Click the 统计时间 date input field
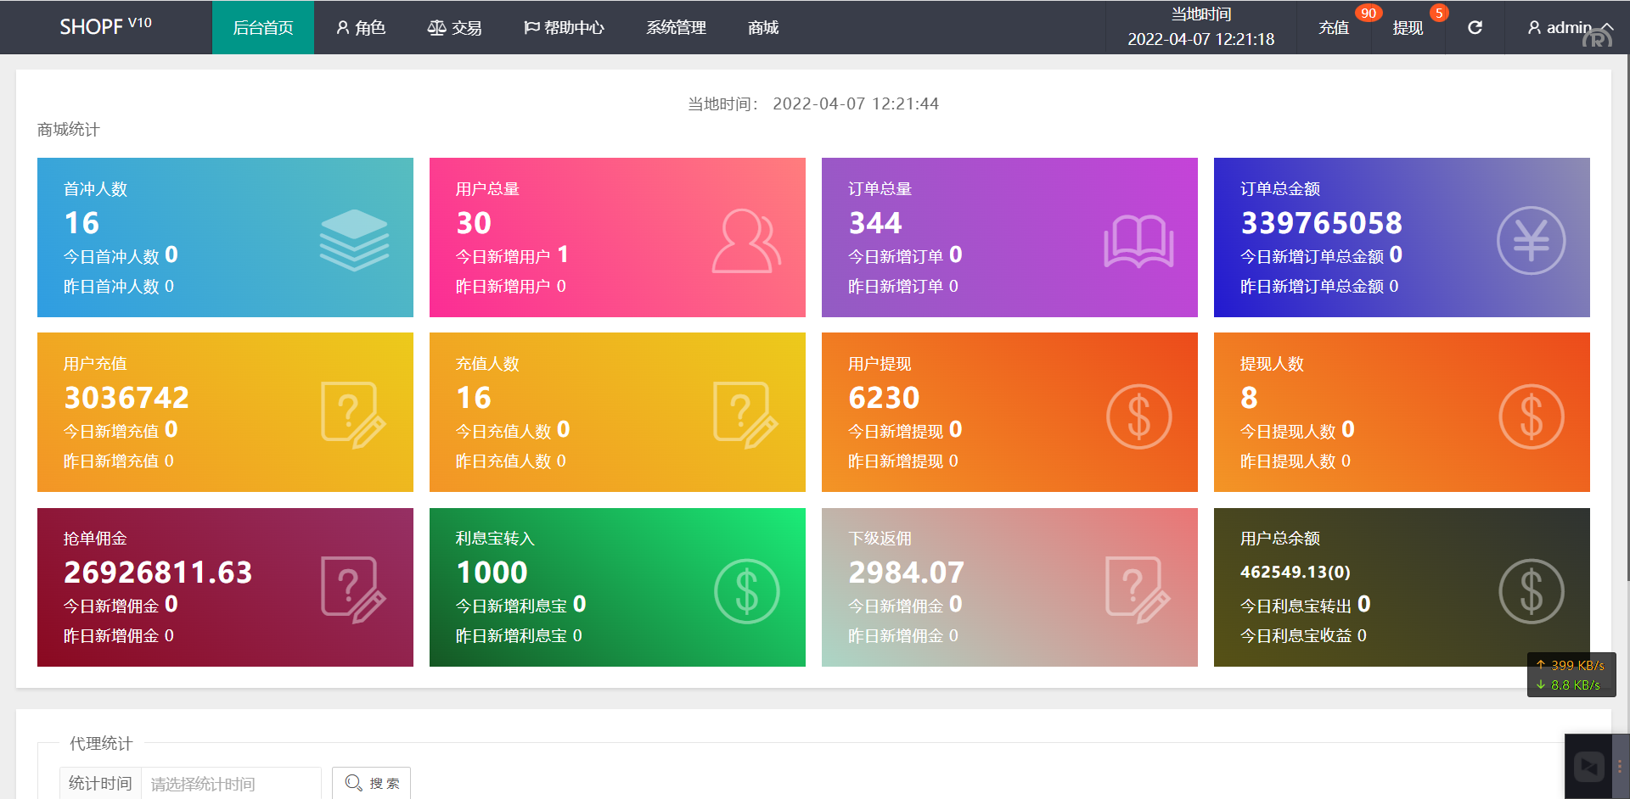Viewport: 1630px width, 799px height. coord(230,783)
